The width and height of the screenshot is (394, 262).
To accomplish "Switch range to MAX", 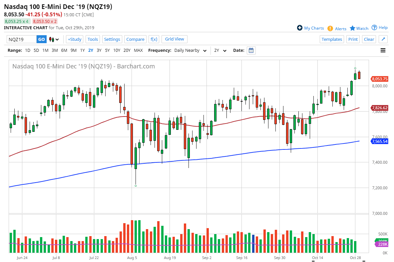I will tap(138, 50).
